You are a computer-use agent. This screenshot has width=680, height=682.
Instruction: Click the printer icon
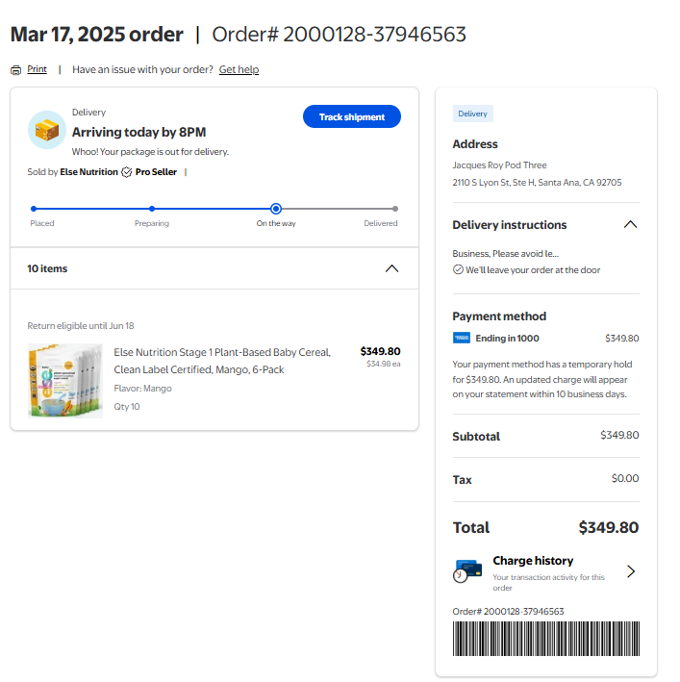16,70
